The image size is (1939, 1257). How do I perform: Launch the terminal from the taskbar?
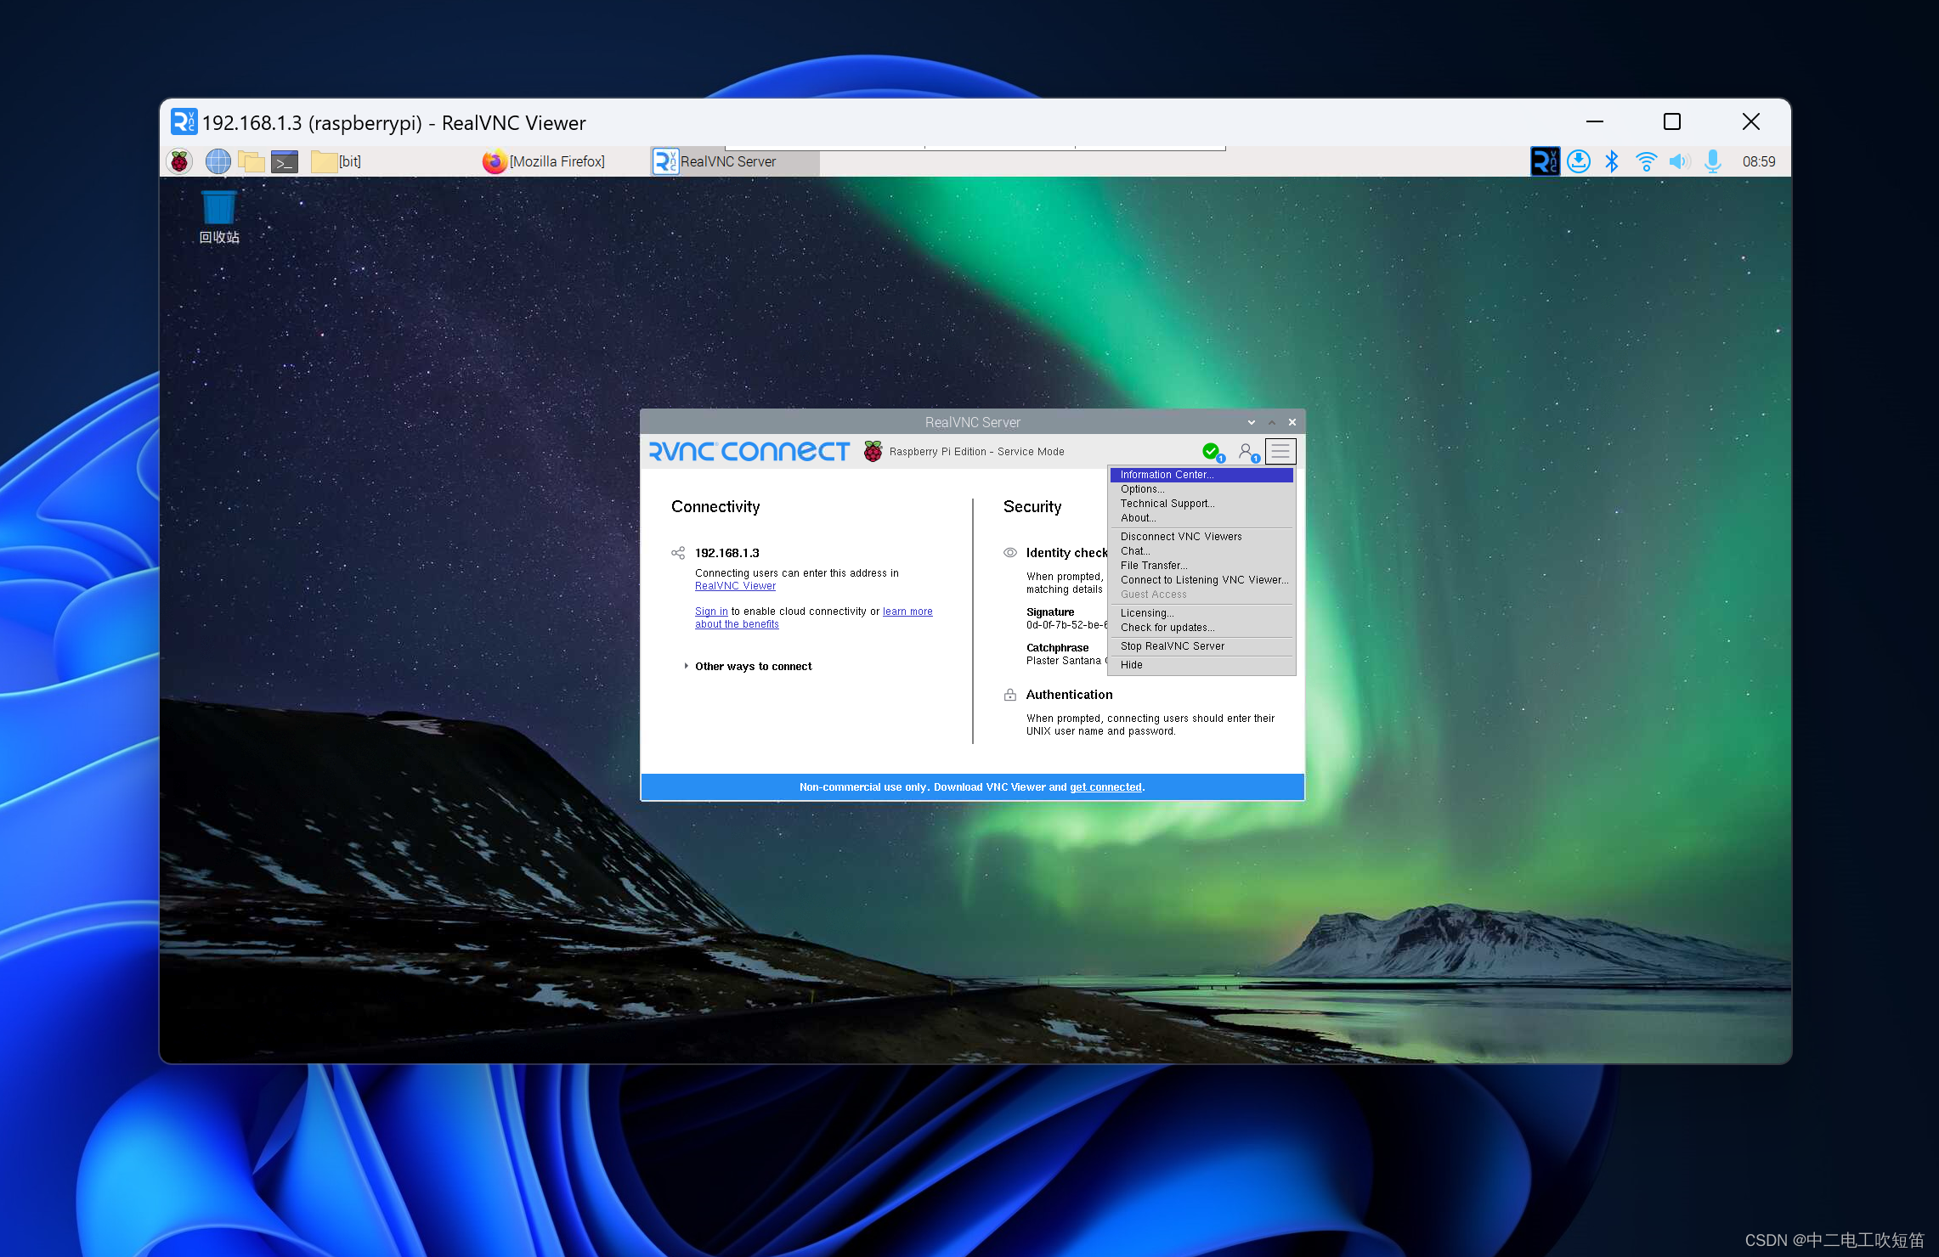click(285, 161)
